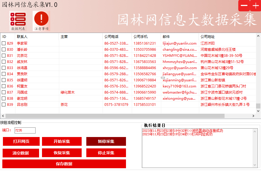
Task: Click the 注意事项 warning icon
Action: click(x=41, y=20)
